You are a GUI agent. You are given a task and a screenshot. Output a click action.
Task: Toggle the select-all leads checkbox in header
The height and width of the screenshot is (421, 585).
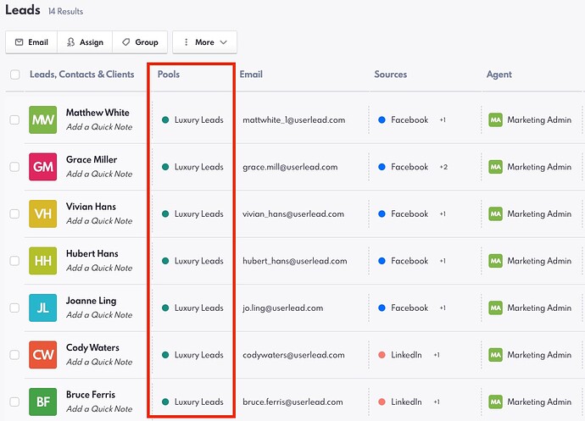[14, 75]
